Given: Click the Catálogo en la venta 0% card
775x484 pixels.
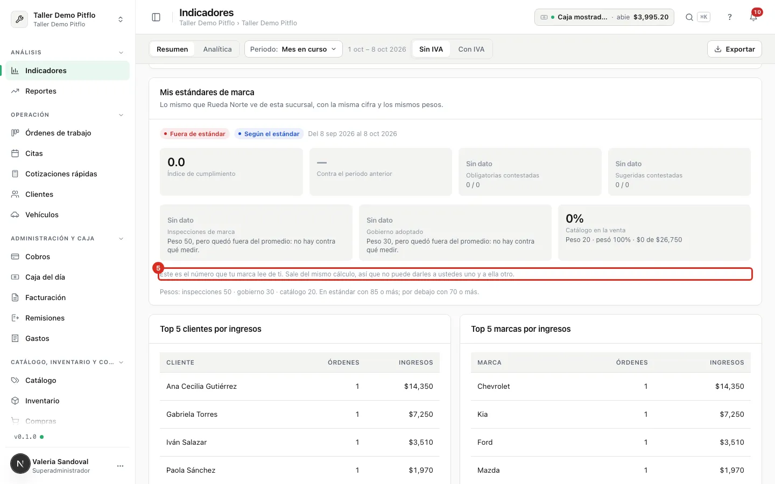Looking at the screenshot, I should pyautogui.click(x=654, y=232).
